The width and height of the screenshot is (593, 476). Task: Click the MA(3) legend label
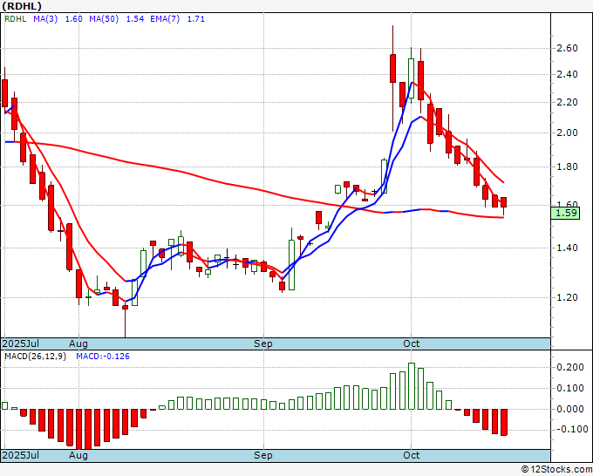(45, 19)
